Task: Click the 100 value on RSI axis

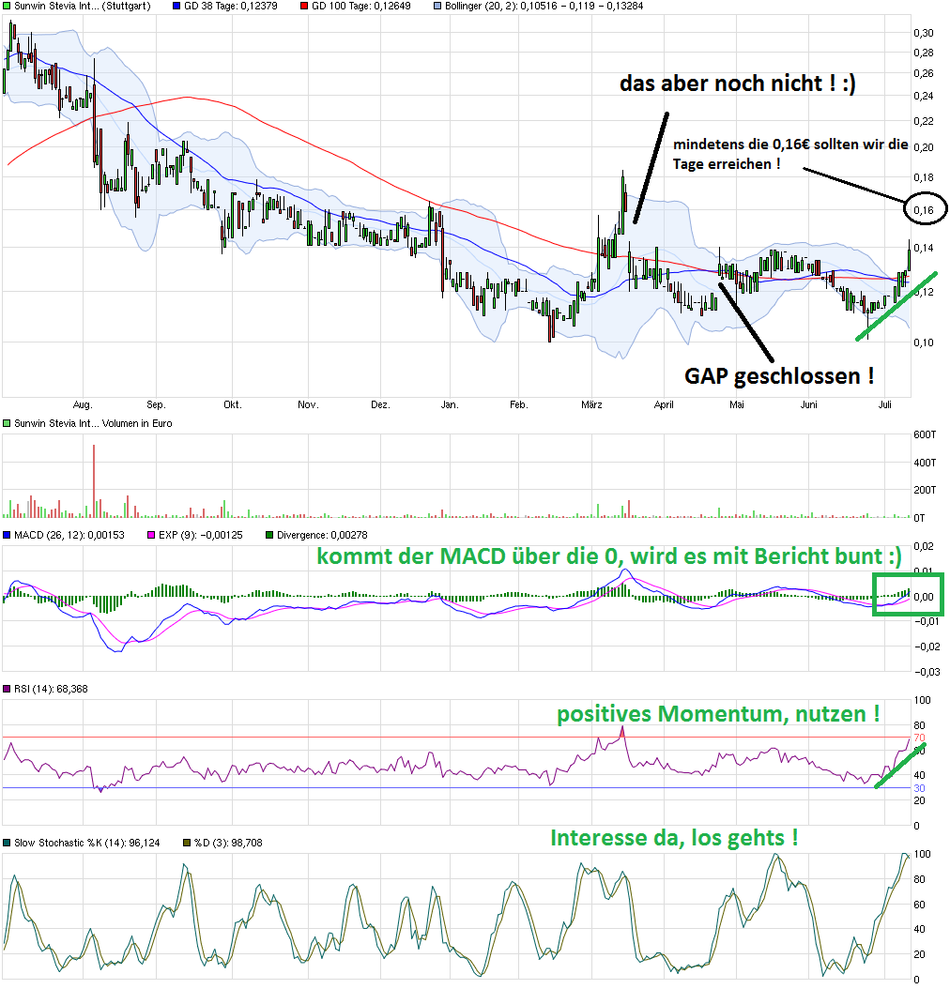Action: pos(922,700)
